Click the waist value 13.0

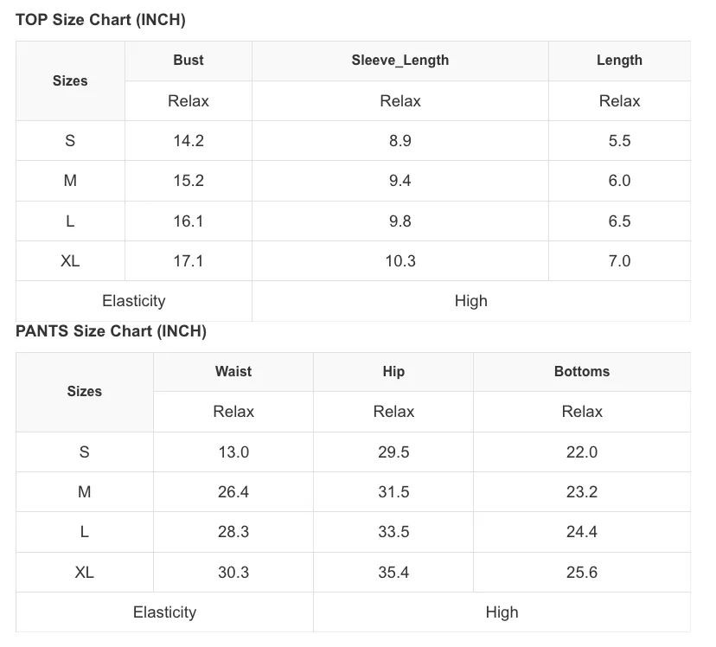click(233, 452)
